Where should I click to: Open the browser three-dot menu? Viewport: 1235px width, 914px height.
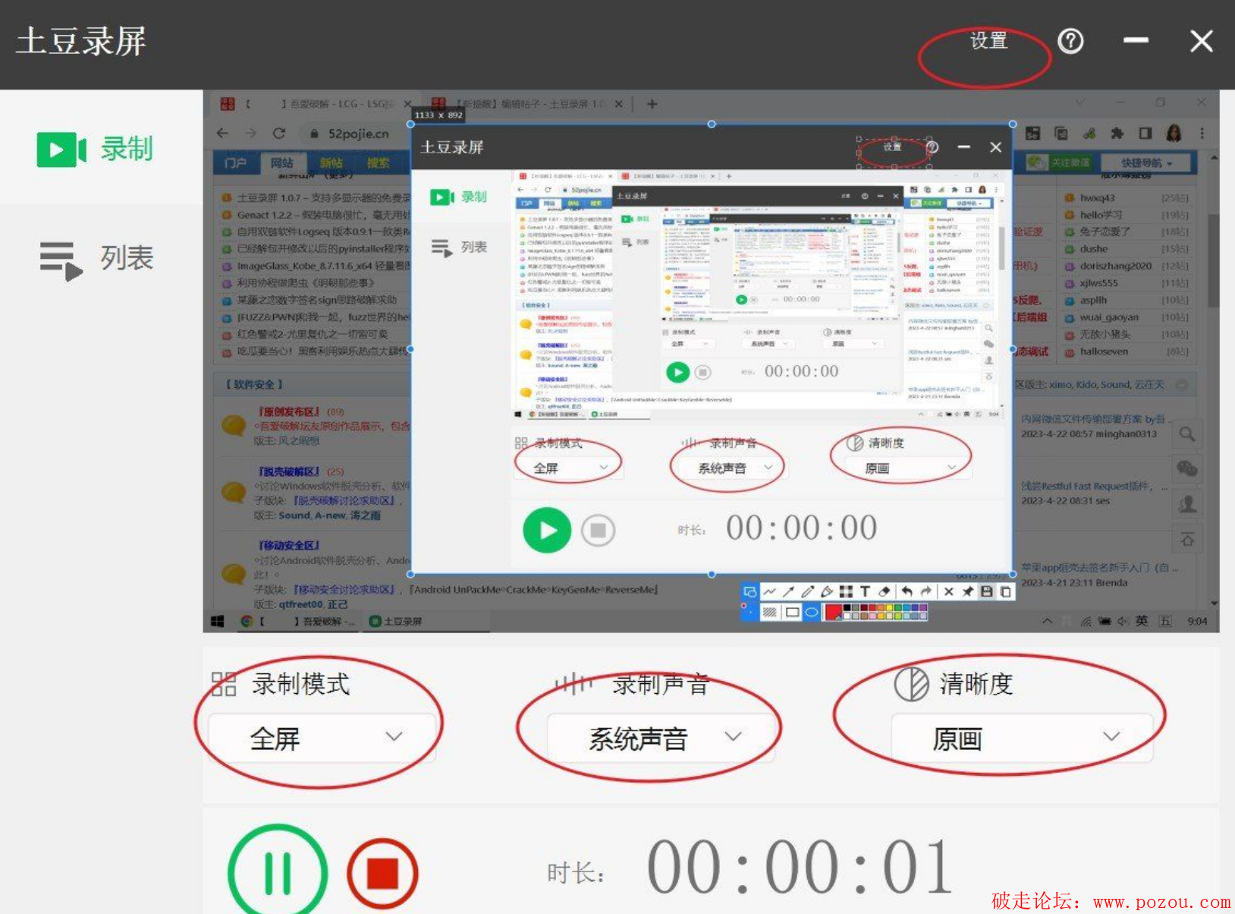click(1202, 134)
